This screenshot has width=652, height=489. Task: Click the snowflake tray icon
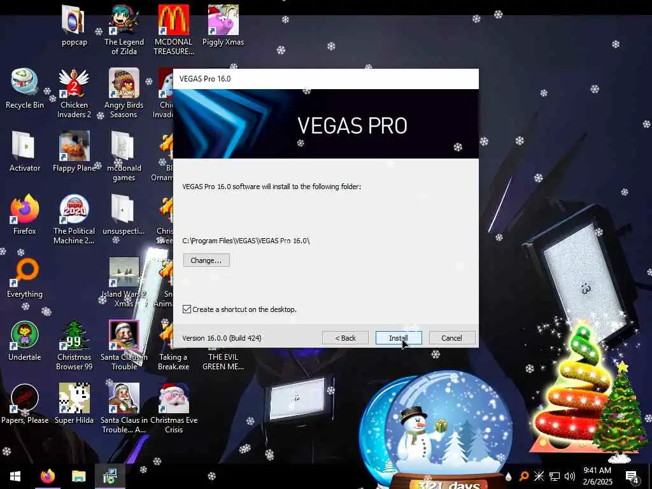[539, 476]
